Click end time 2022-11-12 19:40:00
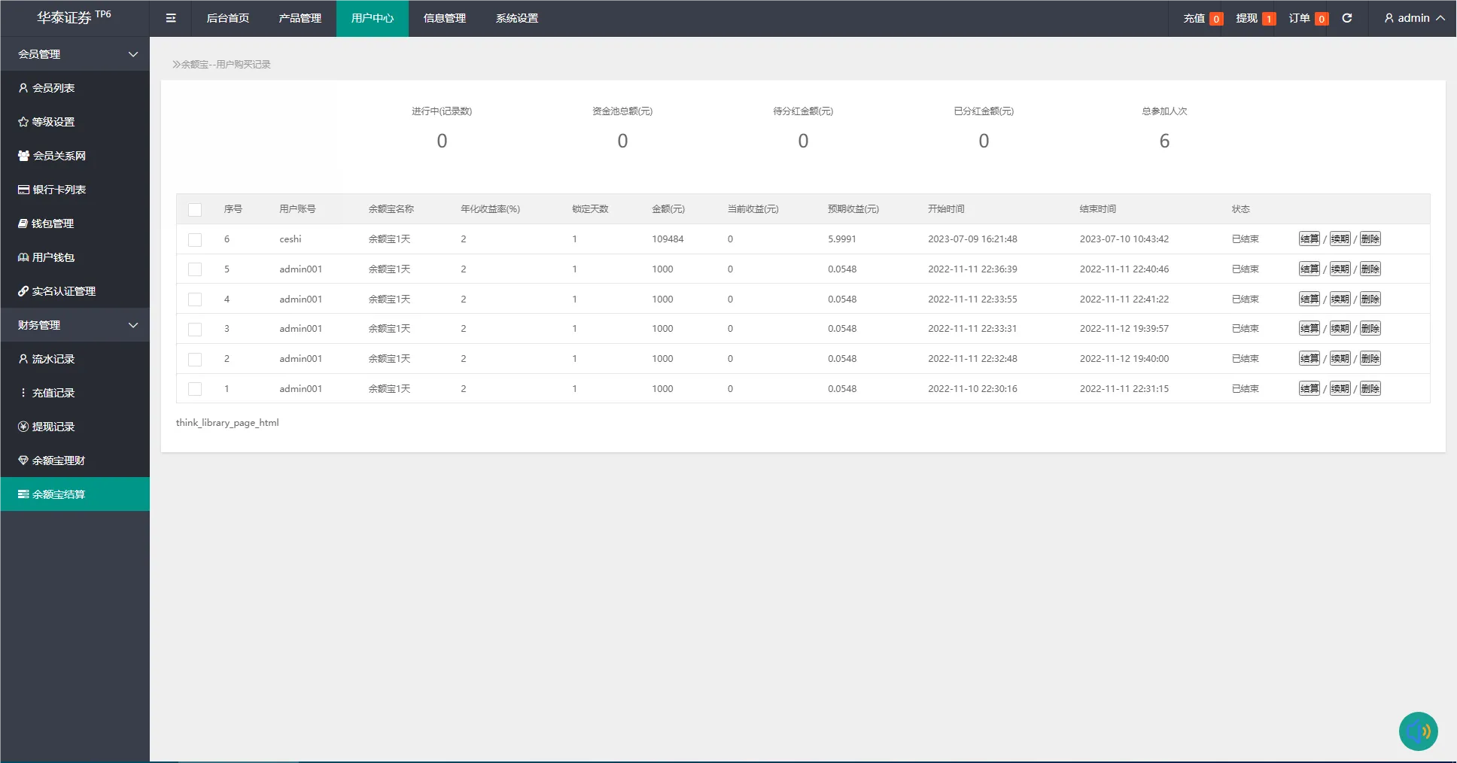 coord(1124,359)
